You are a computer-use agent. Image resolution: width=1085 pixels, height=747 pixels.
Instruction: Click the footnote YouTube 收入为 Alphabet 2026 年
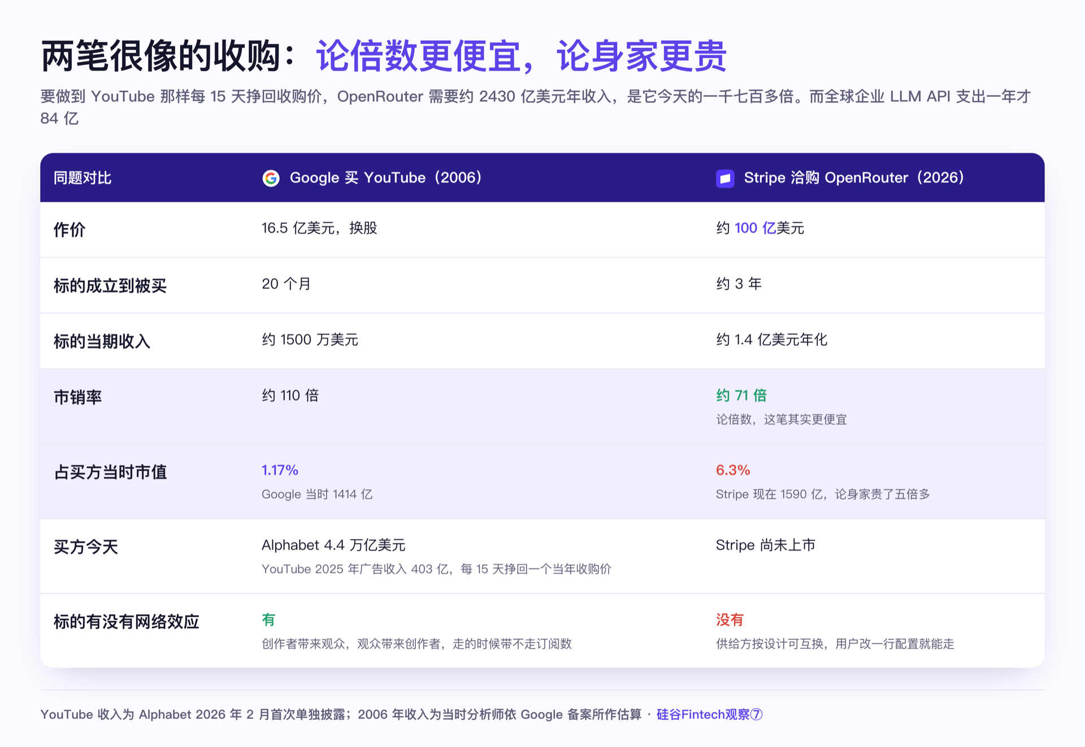pos(341,714)
